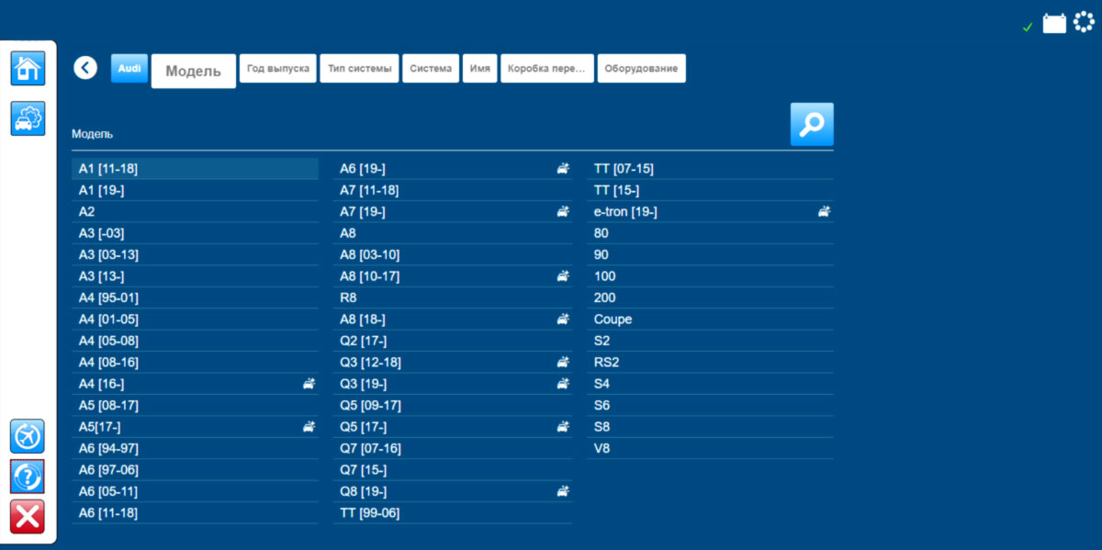The width and height of the screenshot is (1102, 550).
Task: Open help question mark icon
Action: pyautogui.click(x=28, y=476)
